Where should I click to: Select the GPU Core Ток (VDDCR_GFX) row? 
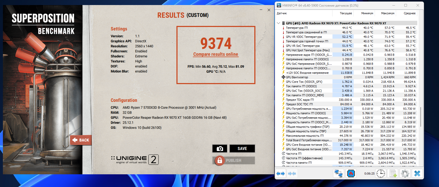tap(349, 82)
